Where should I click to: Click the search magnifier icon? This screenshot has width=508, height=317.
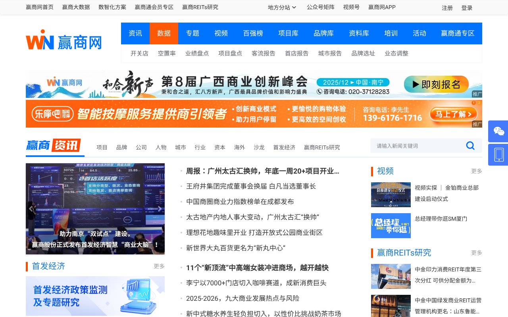pos(470,145)
